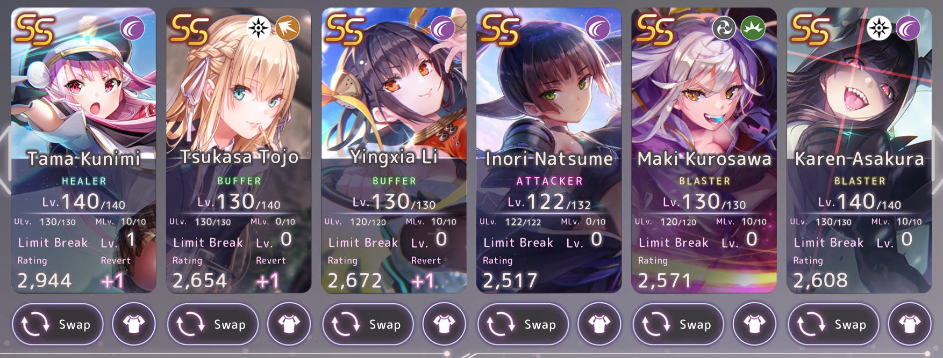This screenshot has height=358, width=943.
Task: Select Yingxia Li character card portrait
Action: [x=394, y=150]
